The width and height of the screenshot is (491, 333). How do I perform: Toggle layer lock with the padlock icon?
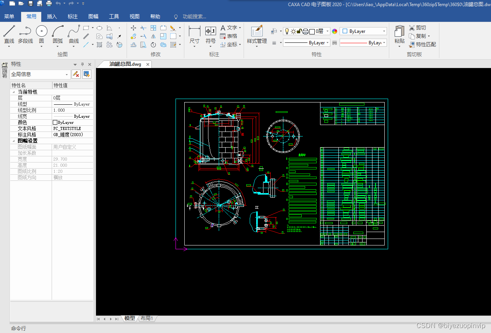point(299,31)
